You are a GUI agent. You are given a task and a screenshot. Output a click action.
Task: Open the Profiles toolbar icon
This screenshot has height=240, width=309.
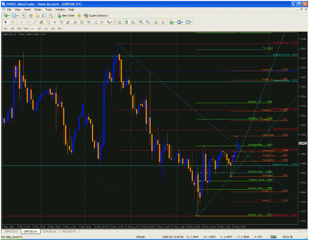pyautogui.click(x=14, y=15)
